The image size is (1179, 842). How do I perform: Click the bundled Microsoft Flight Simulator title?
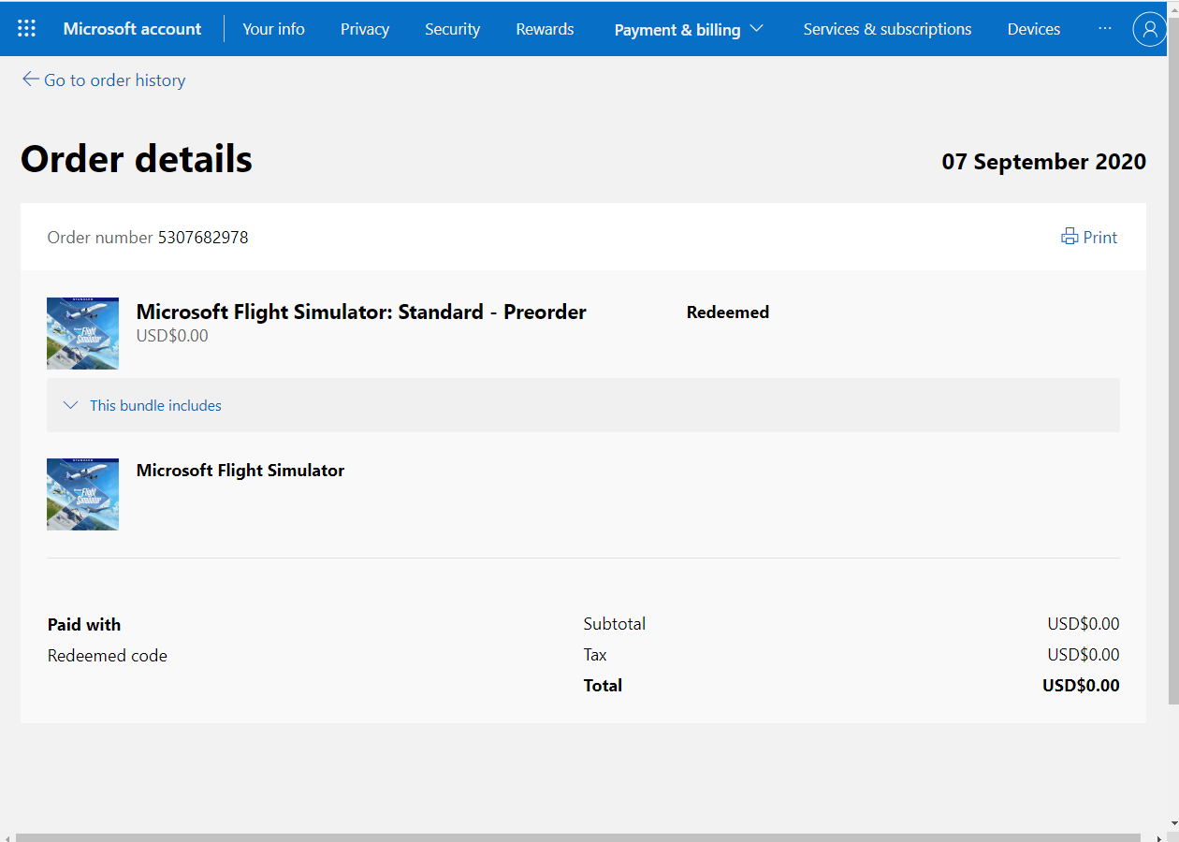point(240,471)
